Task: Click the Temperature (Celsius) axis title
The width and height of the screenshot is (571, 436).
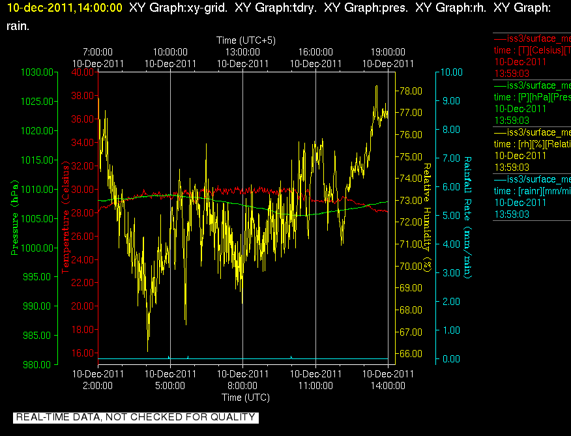Action: tap(65, 218)
